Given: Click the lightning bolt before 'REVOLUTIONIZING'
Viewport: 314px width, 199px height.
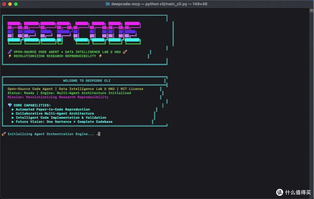Looking at the screenshot, I should 10,56.
